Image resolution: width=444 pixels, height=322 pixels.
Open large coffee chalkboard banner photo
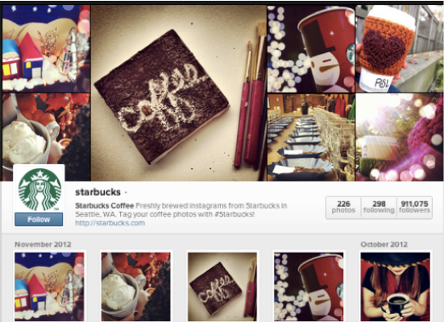tap(179, 93)
